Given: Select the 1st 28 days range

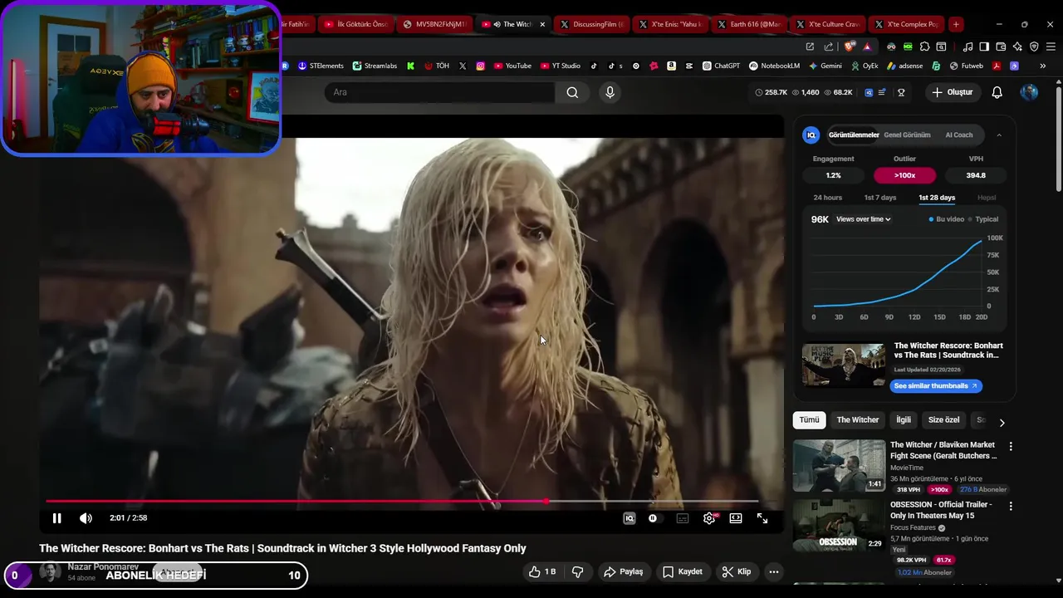Looking at the screenshot, I should (x=937, y=198).
